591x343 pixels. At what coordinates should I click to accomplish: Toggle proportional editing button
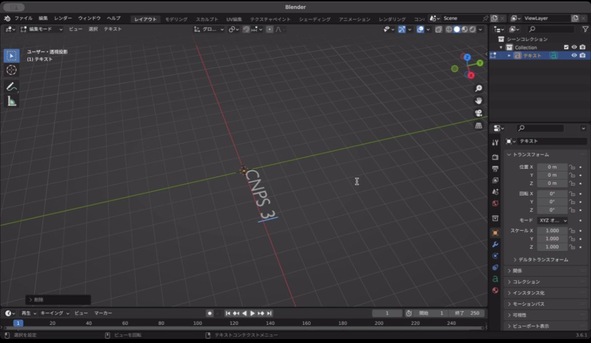270,29
